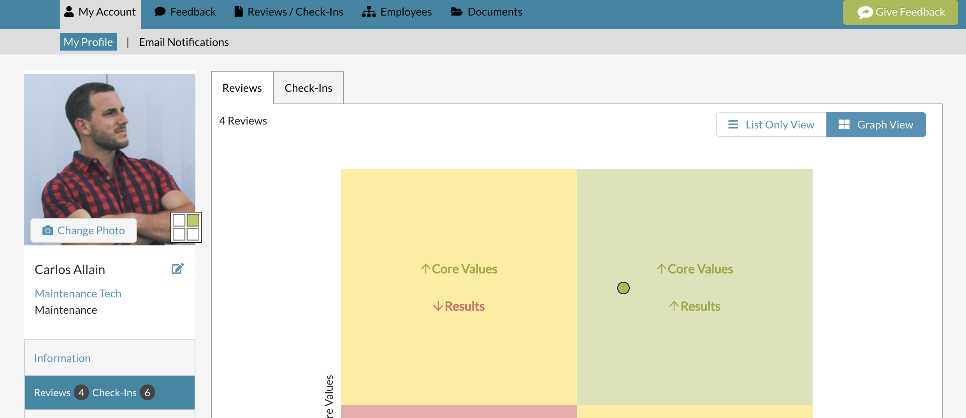Image resolution: width=966 pixels, height=418 pixels.
Task: Click the person icon in My Account
Action: (69, 12)
